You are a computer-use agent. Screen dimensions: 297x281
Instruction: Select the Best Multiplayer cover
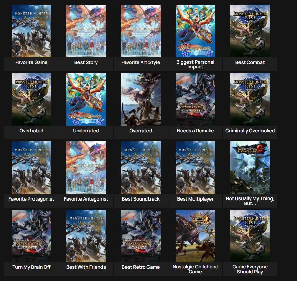pyautogui.click(x=195, y=168)
